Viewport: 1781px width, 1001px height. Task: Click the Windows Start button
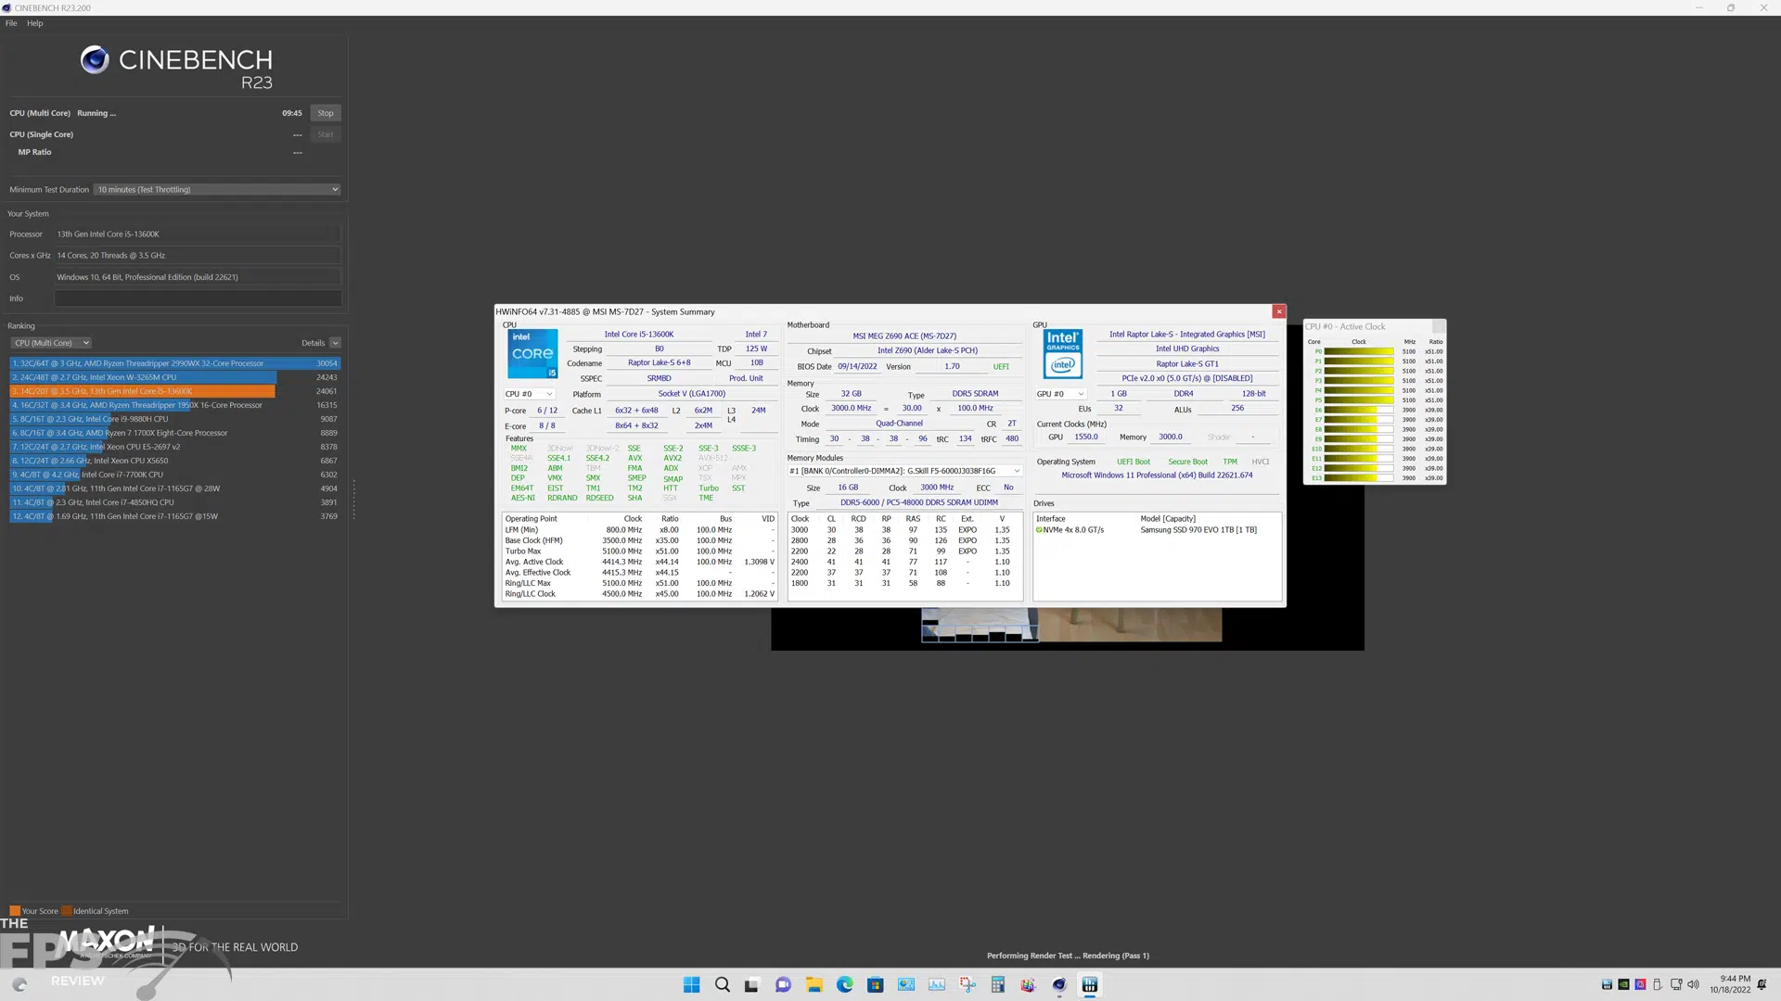coord(692,985)
